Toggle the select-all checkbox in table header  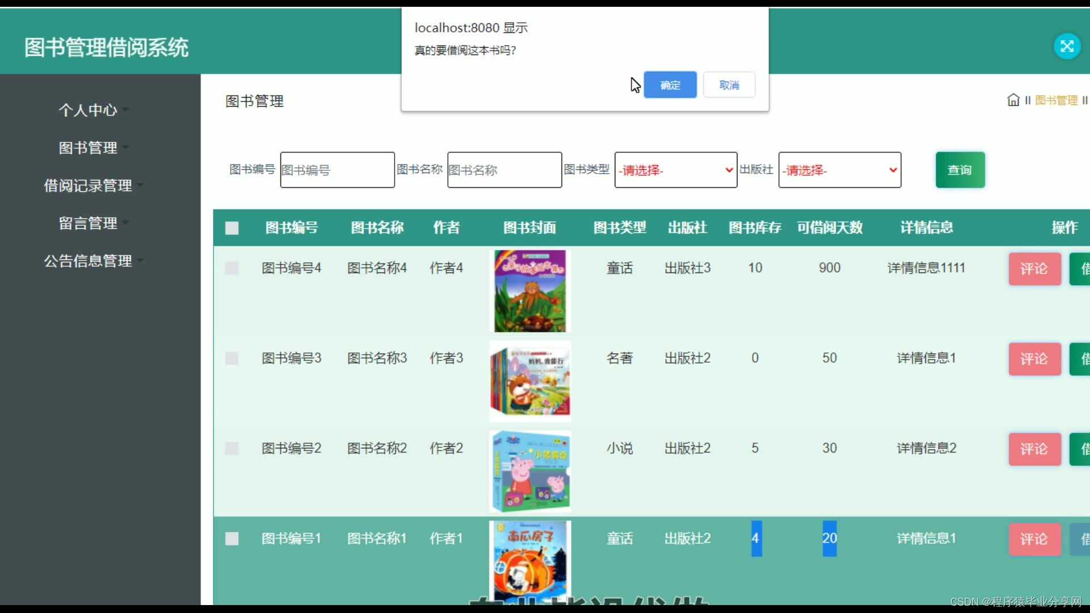pyautogui.click(x=232, y=228)
